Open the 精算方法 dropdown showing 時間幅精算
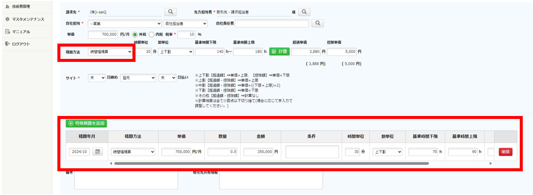Viewport: 533px width, 195px height. (x=110, y=52)
